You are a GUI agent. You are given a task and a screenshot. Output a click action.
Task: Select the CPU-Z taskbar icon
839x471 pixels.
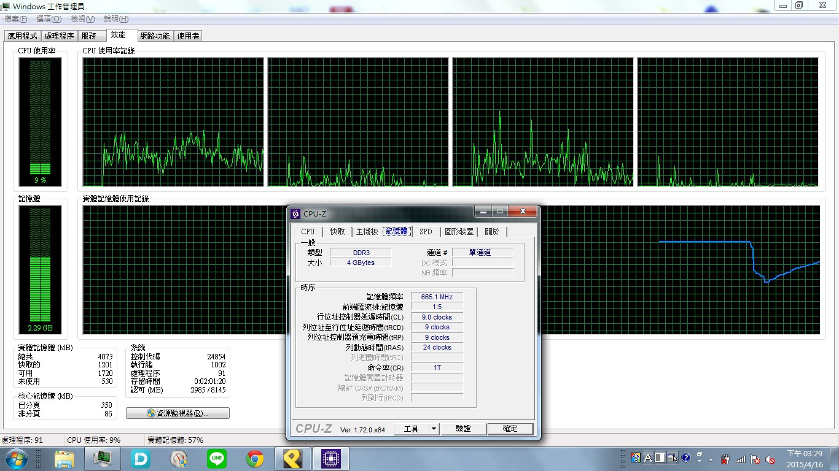tap(331, 459)
